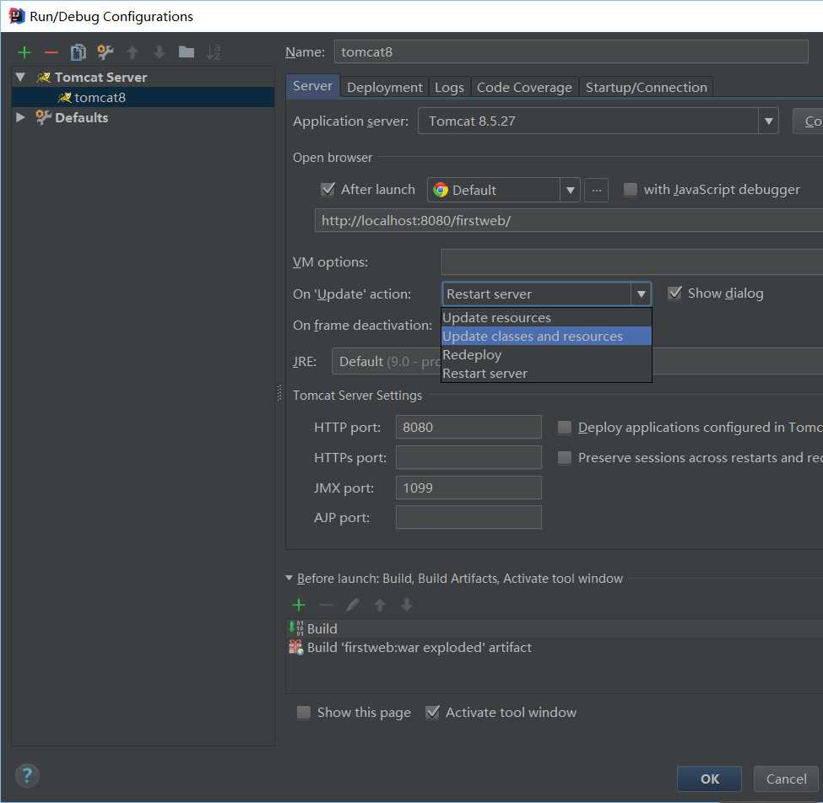Image resolution: width=823 pixels, height=803 pixels.
Task: Open the JRE dropdown field
Action: [x=577, y=361]
